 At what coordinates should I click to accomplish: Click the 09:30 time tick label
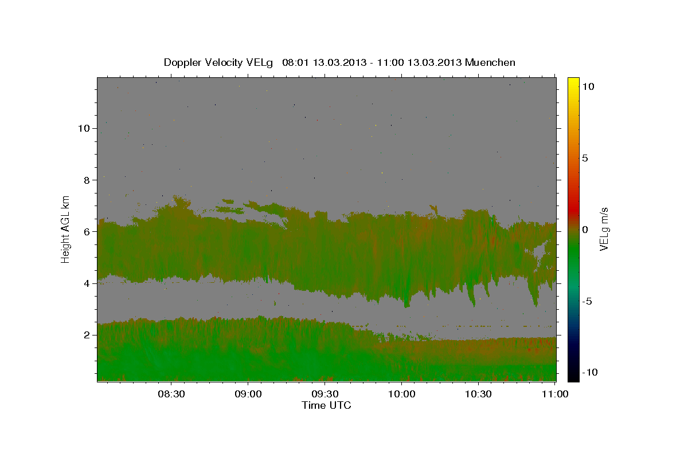(x=325, y=394)
